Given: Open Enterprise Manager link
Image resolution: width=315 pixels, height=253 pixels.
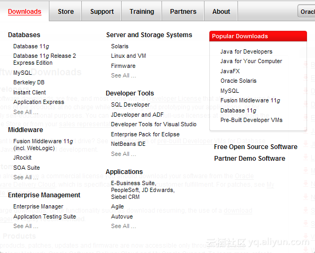Looking at the screenshot, I should 38,206.
